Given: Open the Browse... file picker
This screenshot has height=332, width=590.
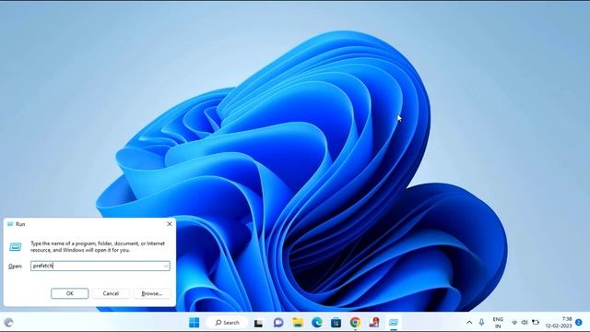Looking at the screenshot, I should tap(151, 293).
